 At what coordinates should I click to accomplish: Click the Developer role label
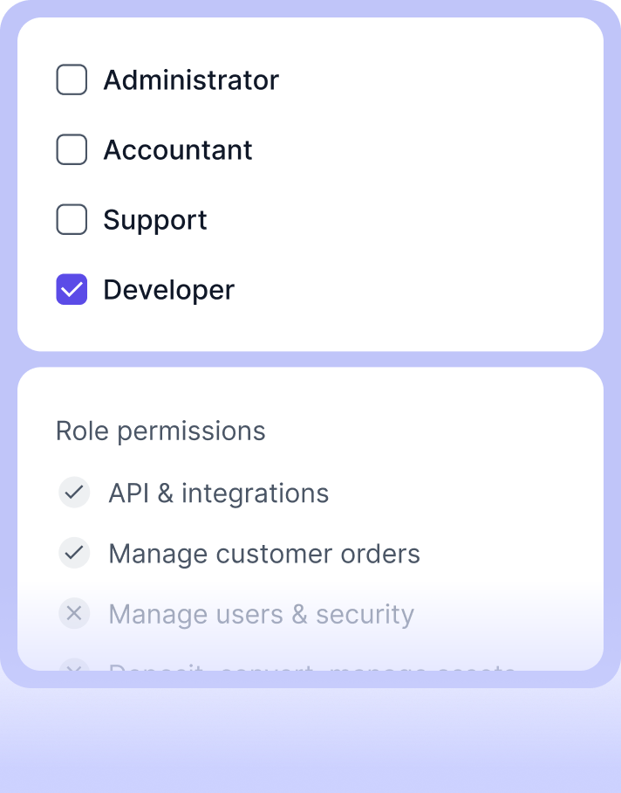(x=168, y=290)
